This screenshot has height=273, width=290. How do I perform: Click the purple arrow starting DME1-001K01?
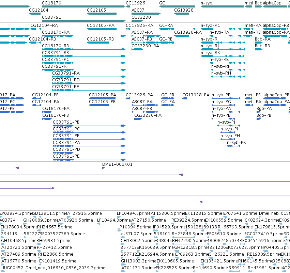coord(104,168)
